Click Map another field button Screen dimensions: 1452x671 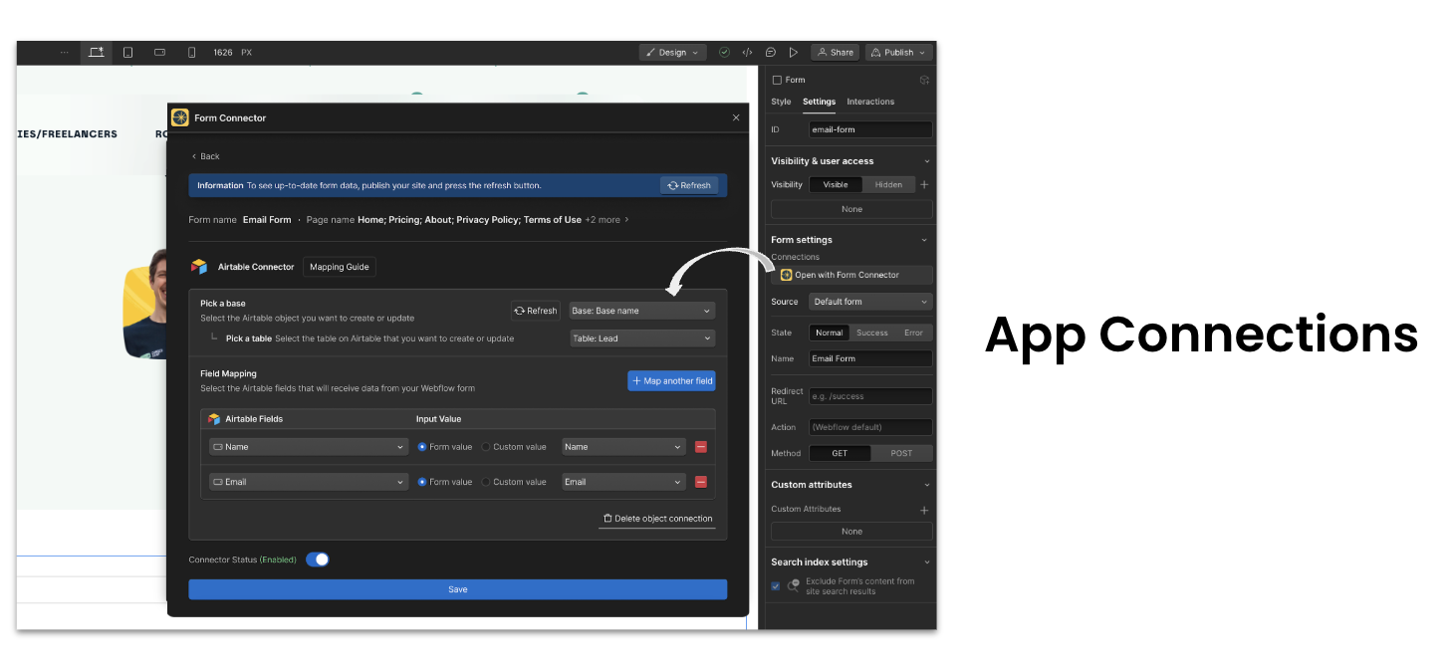coord(671,381)
